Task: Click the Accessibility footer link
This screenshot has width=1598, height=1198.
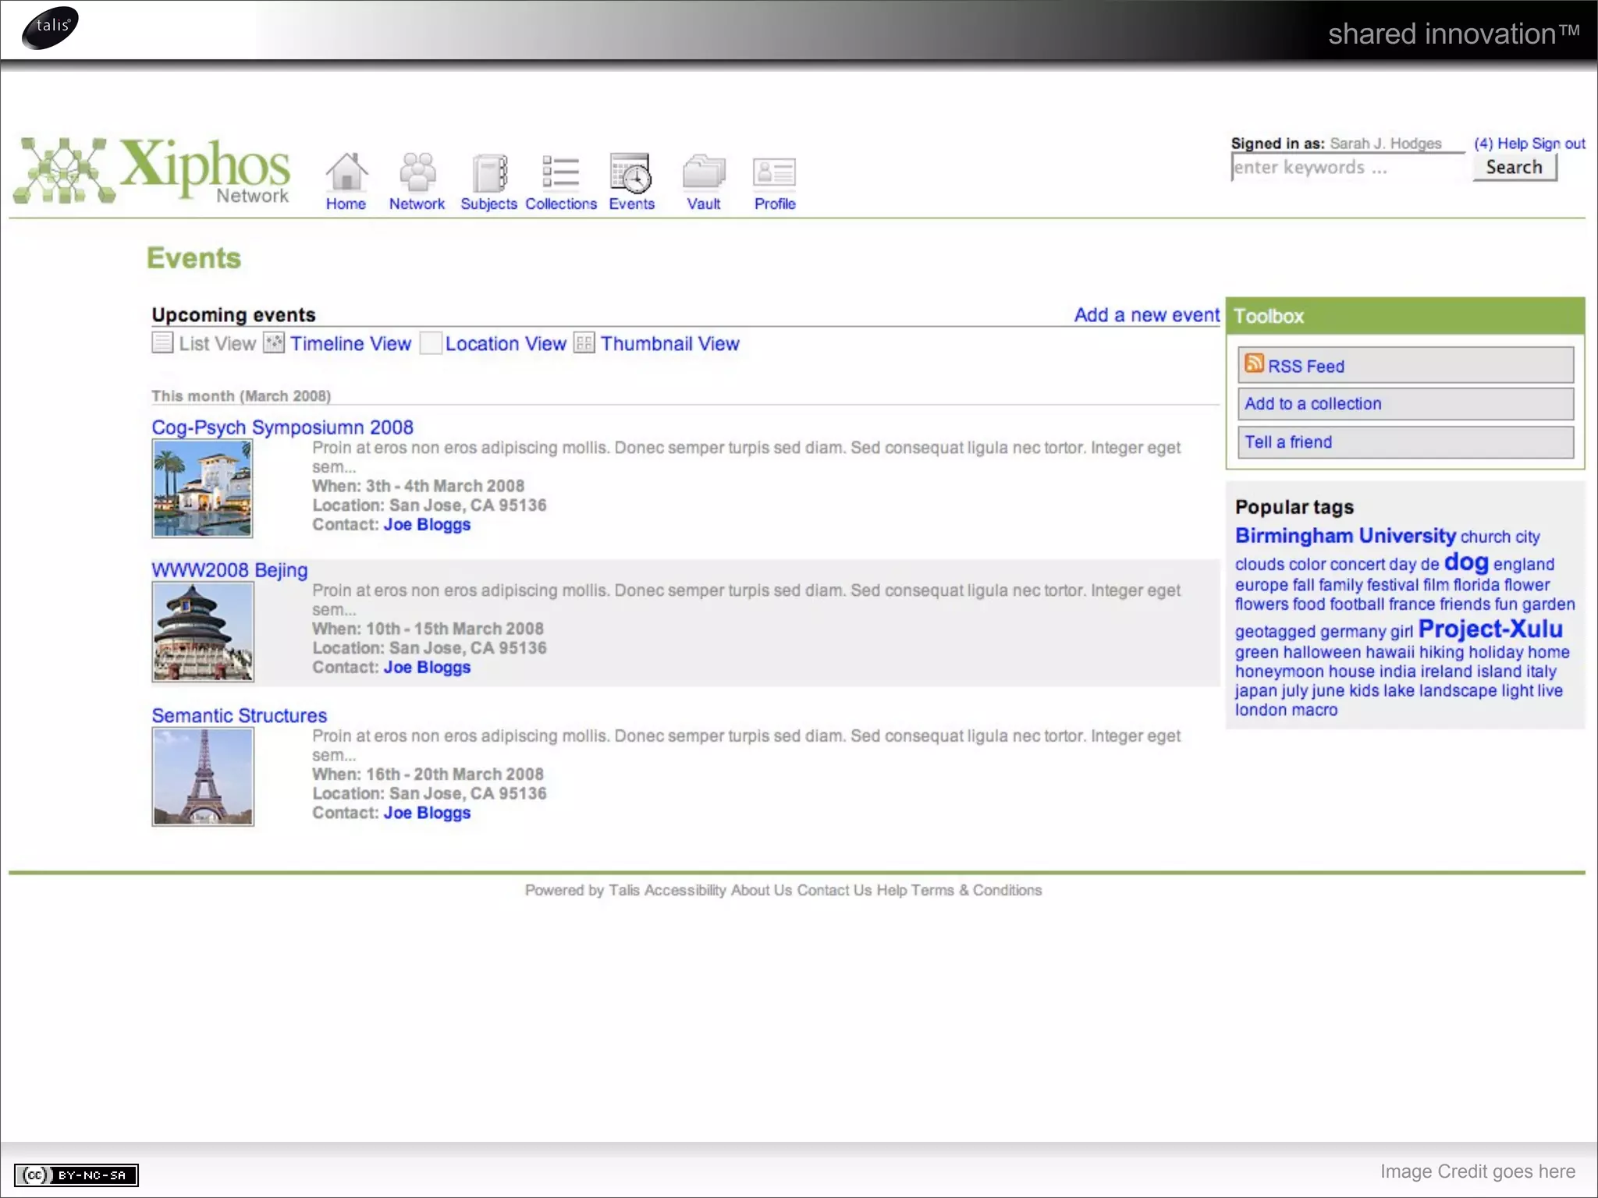Action: 685,890
